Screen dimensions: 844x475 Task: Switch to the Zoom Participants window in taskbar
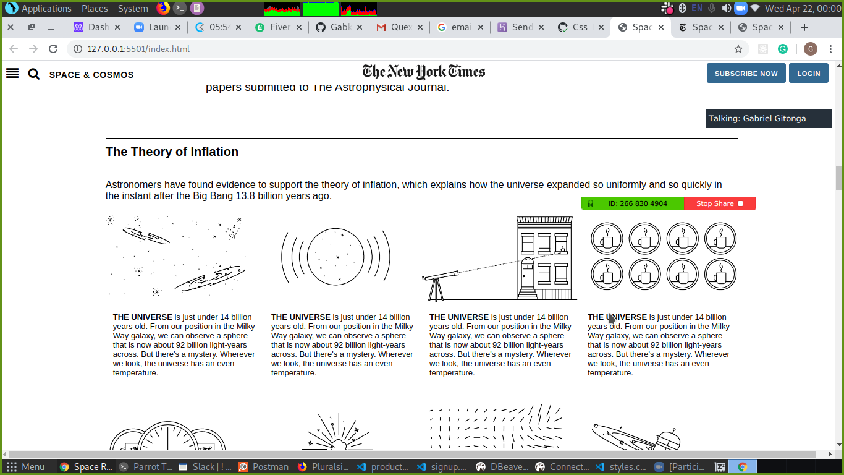681,467
